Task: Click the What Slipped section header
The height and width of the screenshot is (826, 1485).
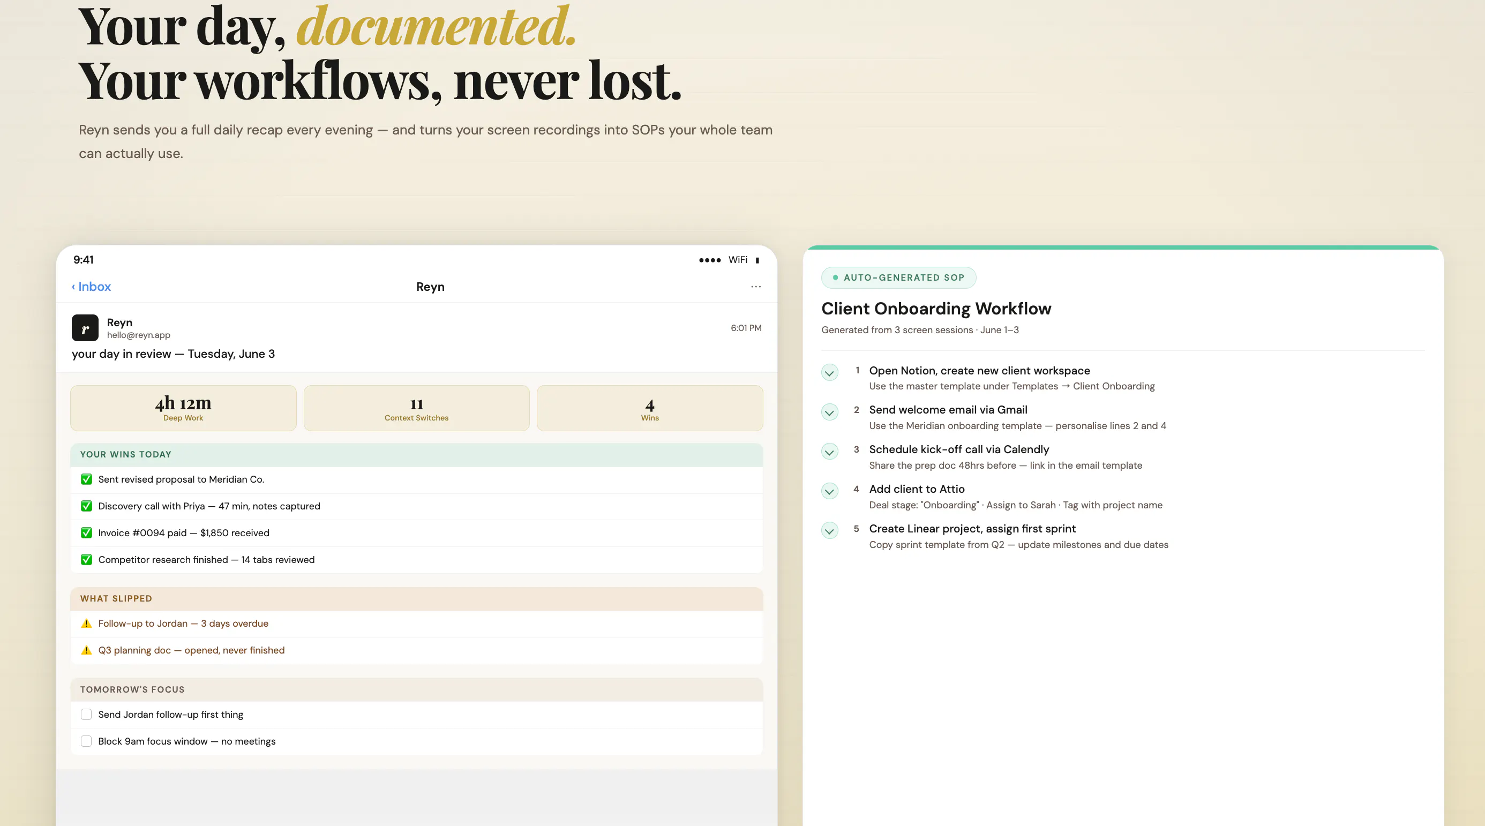Action: [417, 598]
